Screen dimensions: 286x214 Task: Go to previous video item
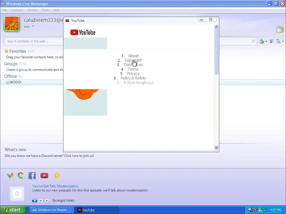[41, 200]
